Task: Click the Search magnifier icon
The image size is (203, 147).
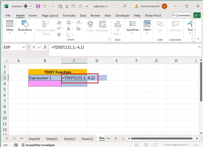Action: tap(124, 6)
